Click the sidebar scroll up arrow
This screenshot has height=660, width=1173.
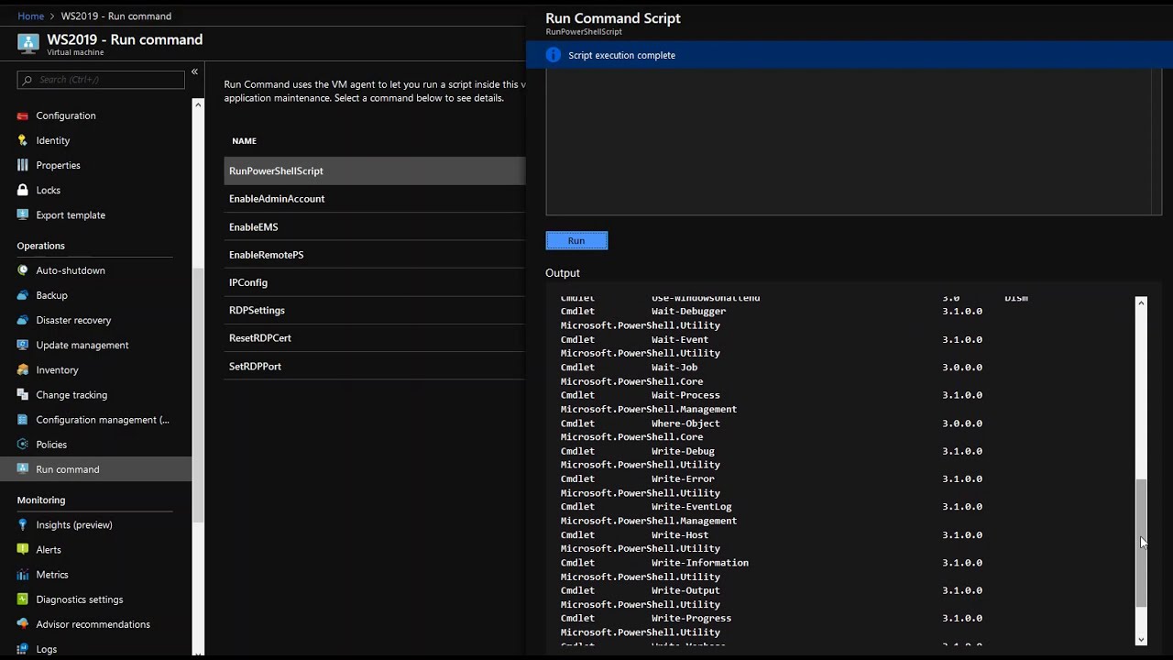pos(198,104)
